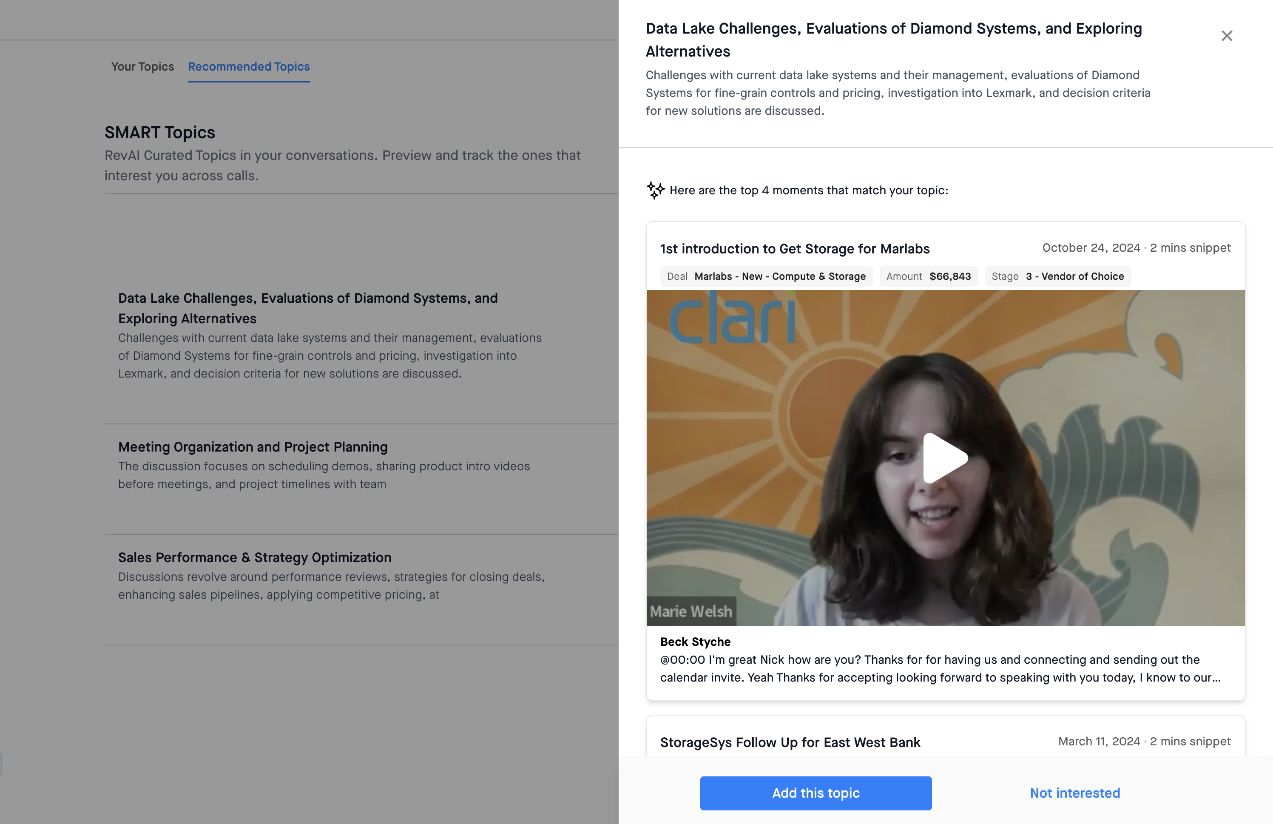Click the Beck Styche speaker name
Viewport: 1273px width, 824px height.
695,642
